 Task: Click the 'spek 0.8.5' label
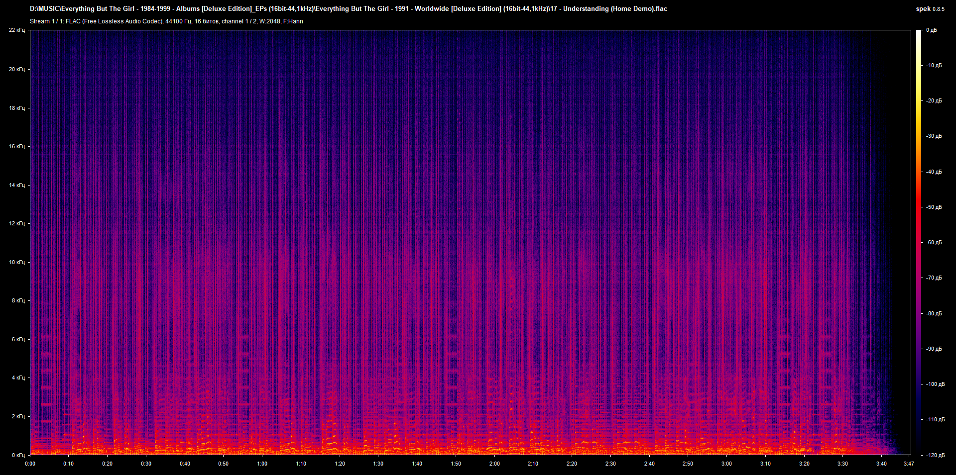[930, 9]
